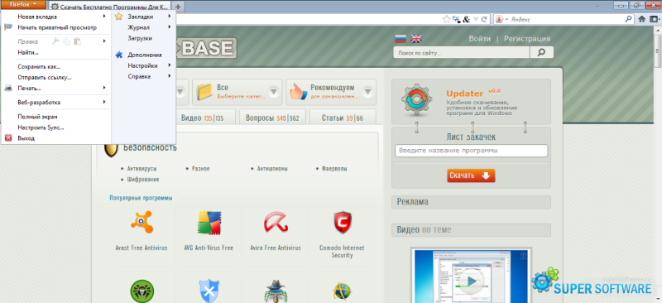Click the browser tab Скачать Бесплатно Программы
662x303 pixels.
[x=110, y=7]
